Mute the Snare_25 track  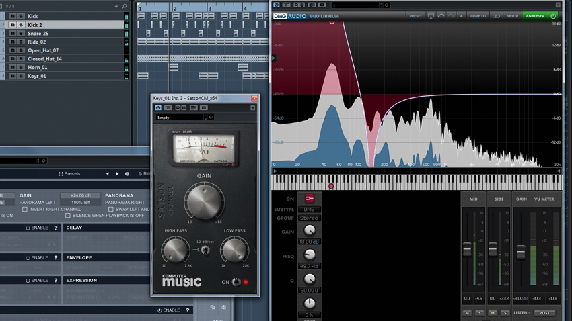click(x=12, y=33)
